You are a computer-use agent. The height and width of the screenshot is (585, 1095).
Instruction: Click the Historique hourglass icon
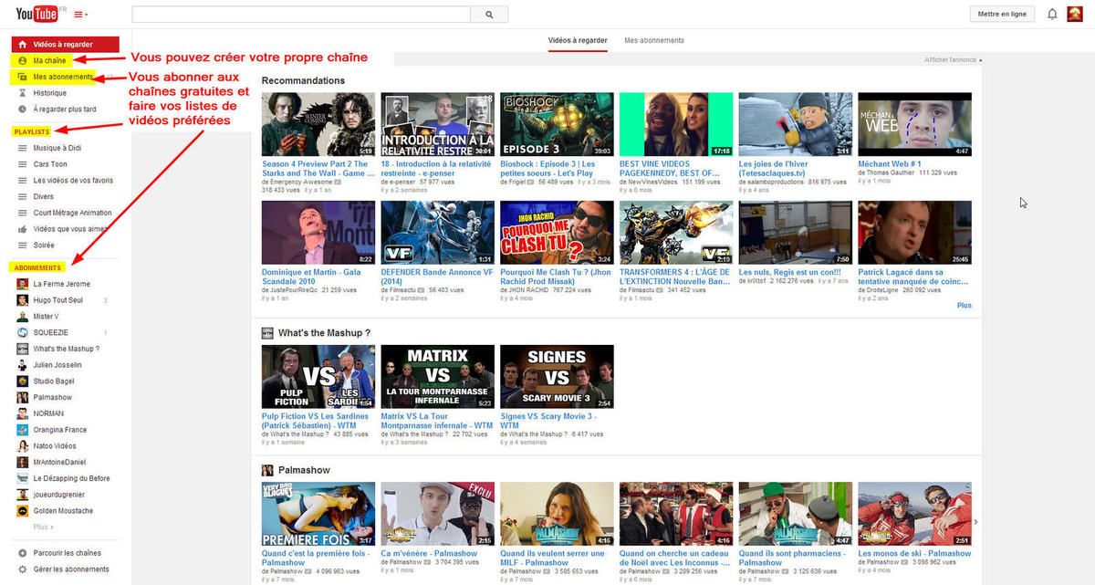pyautogui.click(x=23, y=93)
